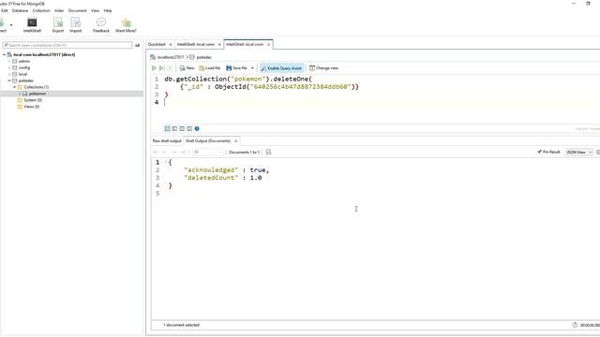Switch to the Quickstart tab

157,44
